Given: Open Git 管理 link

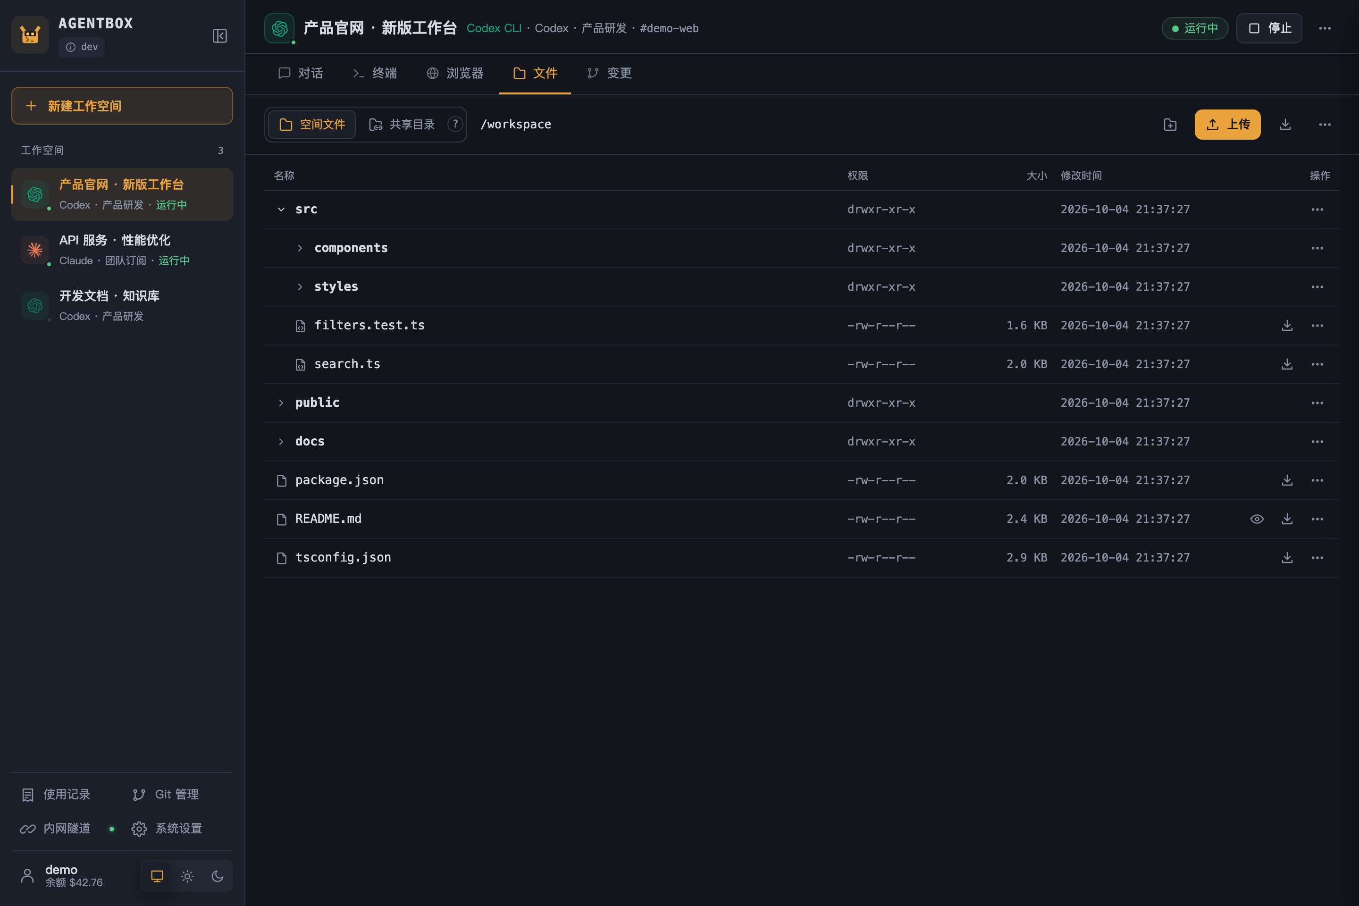Looking at the screenshot, I should click(x=165, y=795).
